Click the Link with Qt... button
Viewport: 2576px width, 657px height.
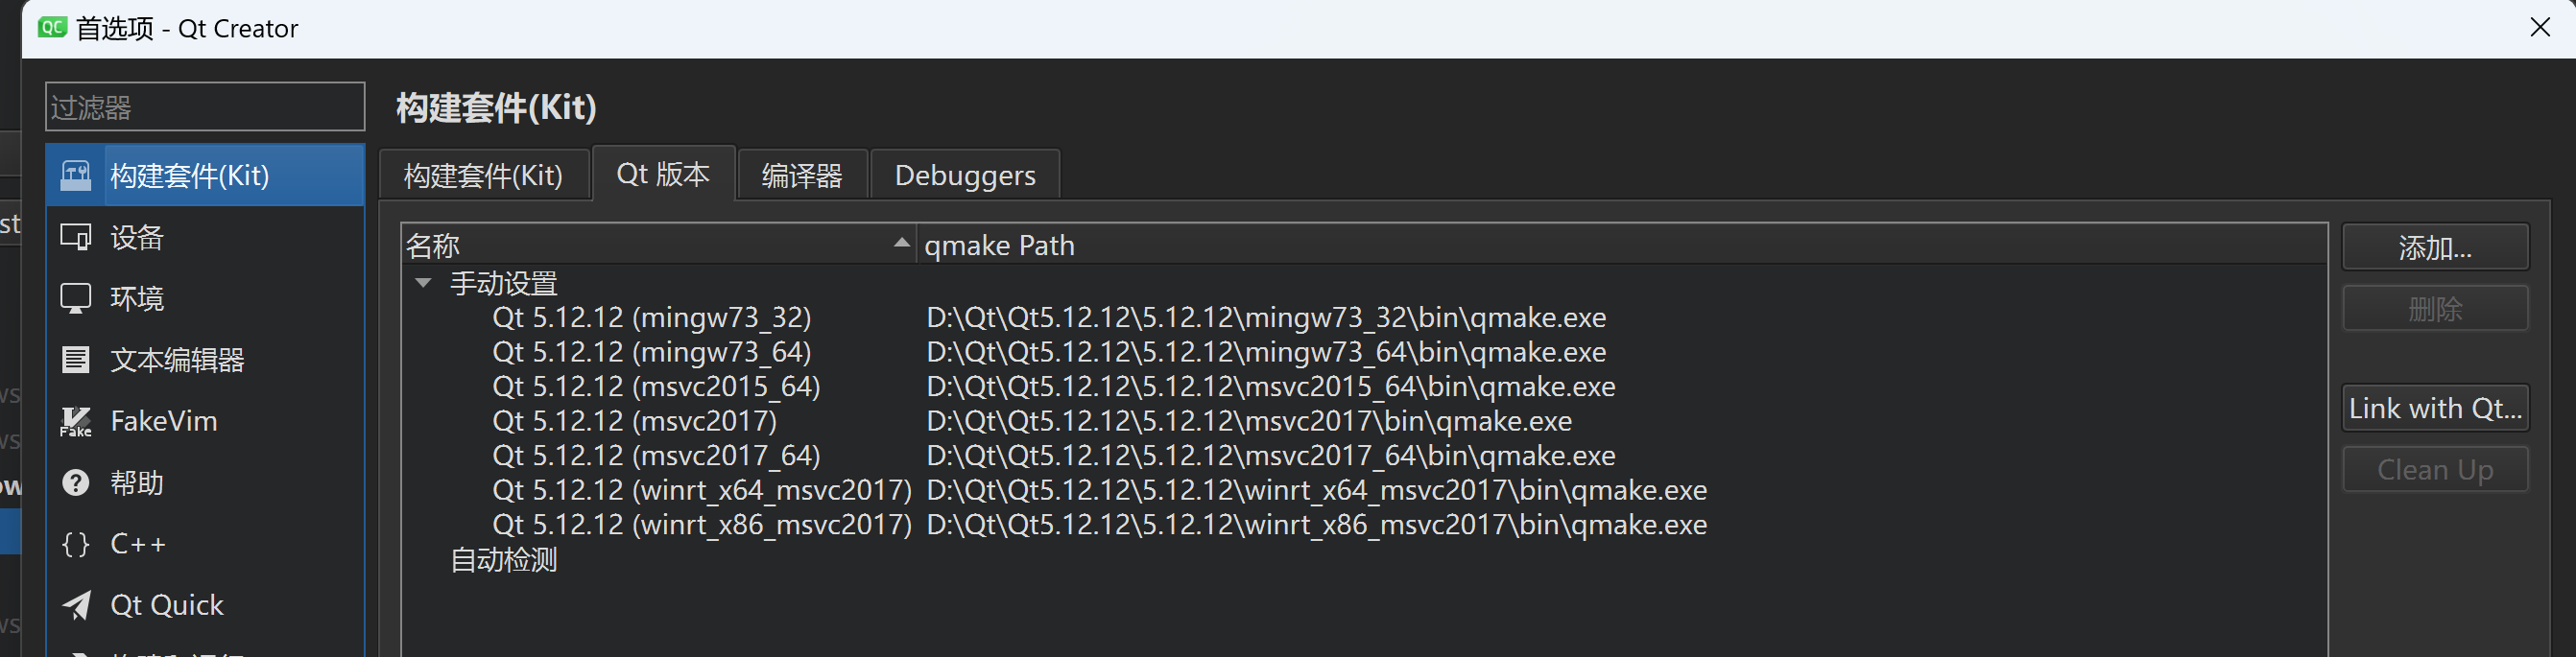[2435, 408]
